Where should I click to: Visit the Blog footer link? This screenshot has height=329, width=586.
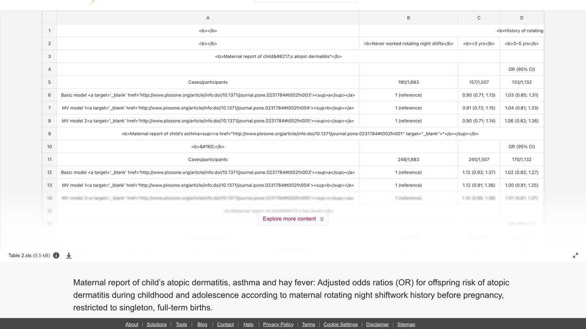click(202, 324)
